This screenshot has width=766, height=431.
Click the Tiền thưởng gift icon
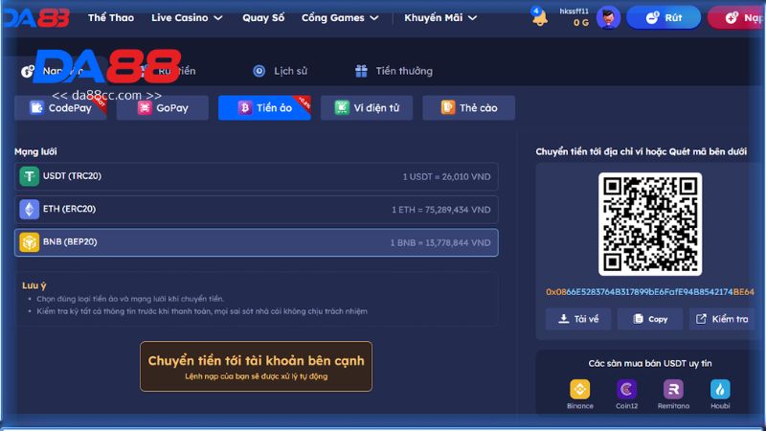pyautogui.click(x=361, y=71)
